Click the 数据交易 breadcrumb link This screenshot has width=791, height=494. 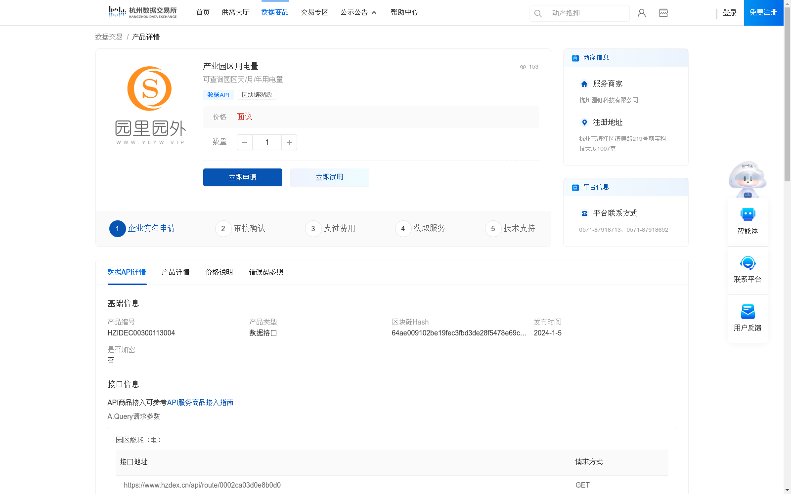(109, 37)
